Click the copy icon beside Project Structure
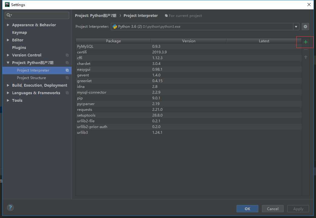The height and width of the screenshot is (218, 316). point(67,78)
